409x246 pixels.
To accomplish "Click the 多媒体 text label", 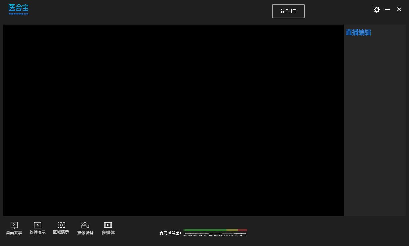I will coord(108,233).
